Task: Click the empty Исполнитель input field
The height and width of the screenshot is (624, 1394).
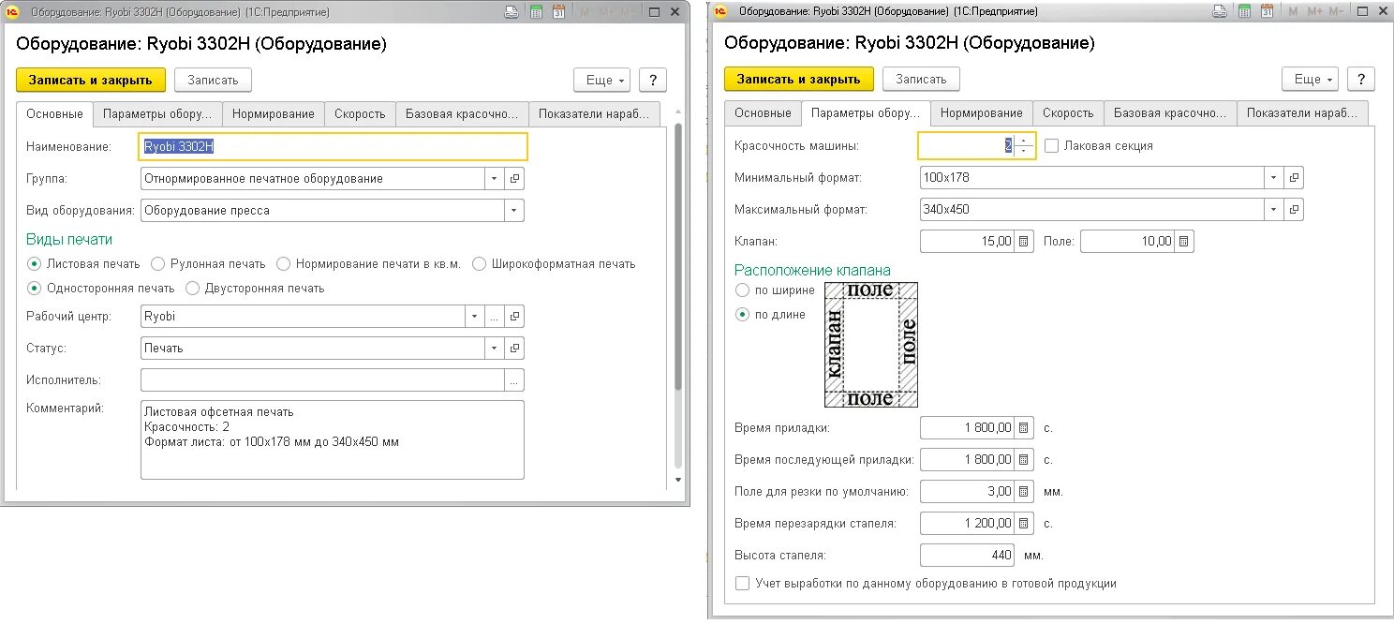Action: pyautogui.click(x=322, y=380)
